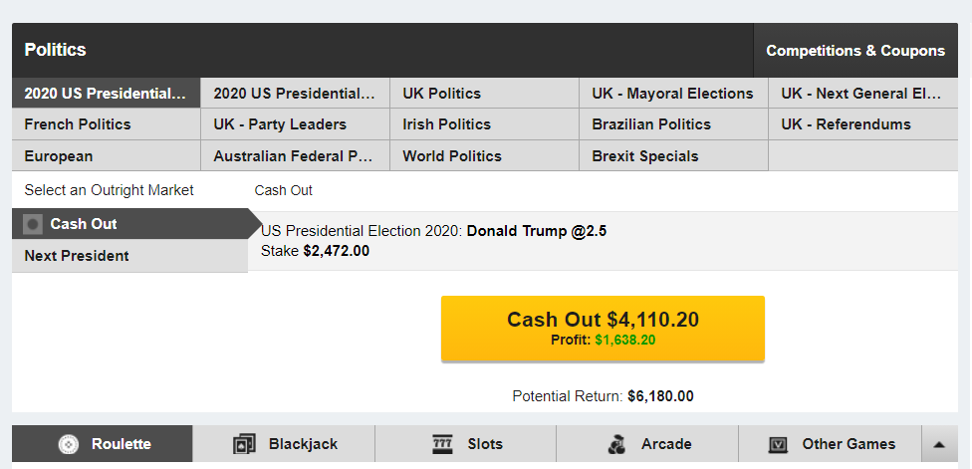Open World Politics tab
Screen dimensions: 972x469
(452, 156)
